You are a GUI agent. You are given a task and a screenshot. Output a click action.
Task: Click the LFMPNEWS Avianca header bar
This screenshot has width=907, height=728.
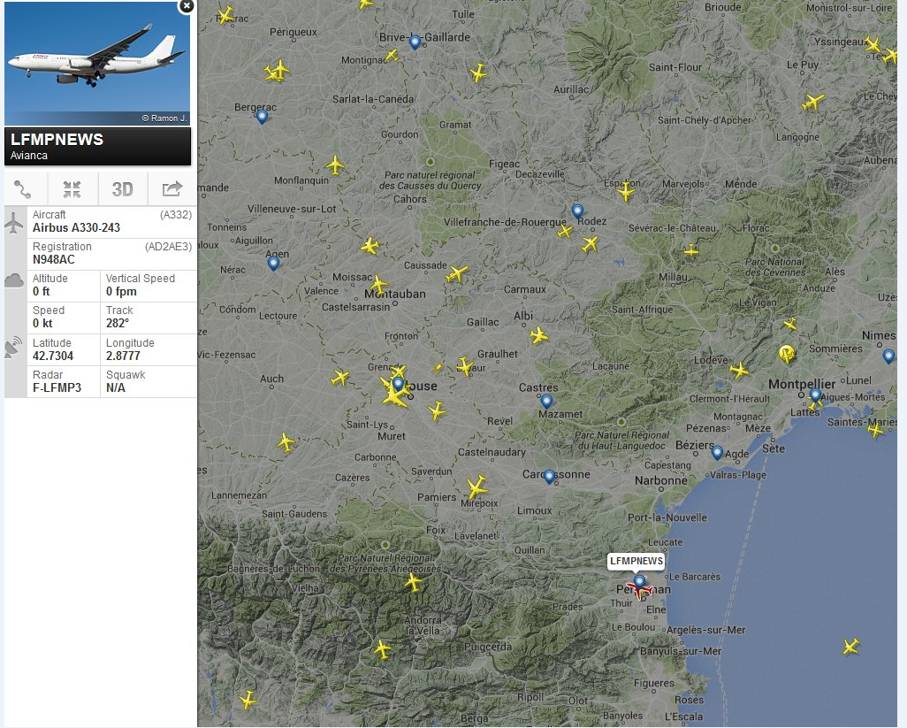(98, 147)
